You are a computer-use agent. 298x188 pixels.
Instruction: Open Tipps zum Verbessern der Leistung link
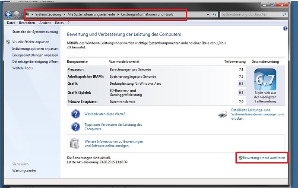pyautogui.click(x=113, y=127)
